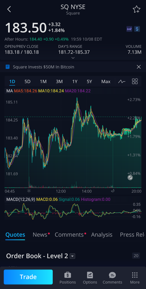146x289 pixels.
Task: Open Comments in bottom bar
Action: (112, 278)
